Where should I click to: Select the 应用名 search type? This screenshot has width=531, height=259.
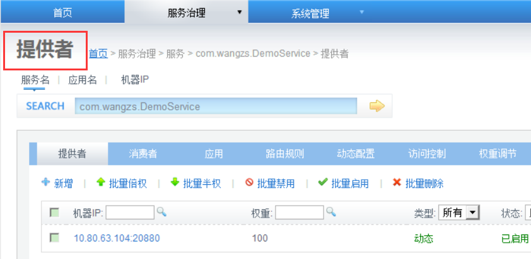click(82, 80)
